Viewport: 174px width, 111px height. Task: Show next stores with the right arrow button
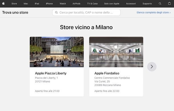152,66
